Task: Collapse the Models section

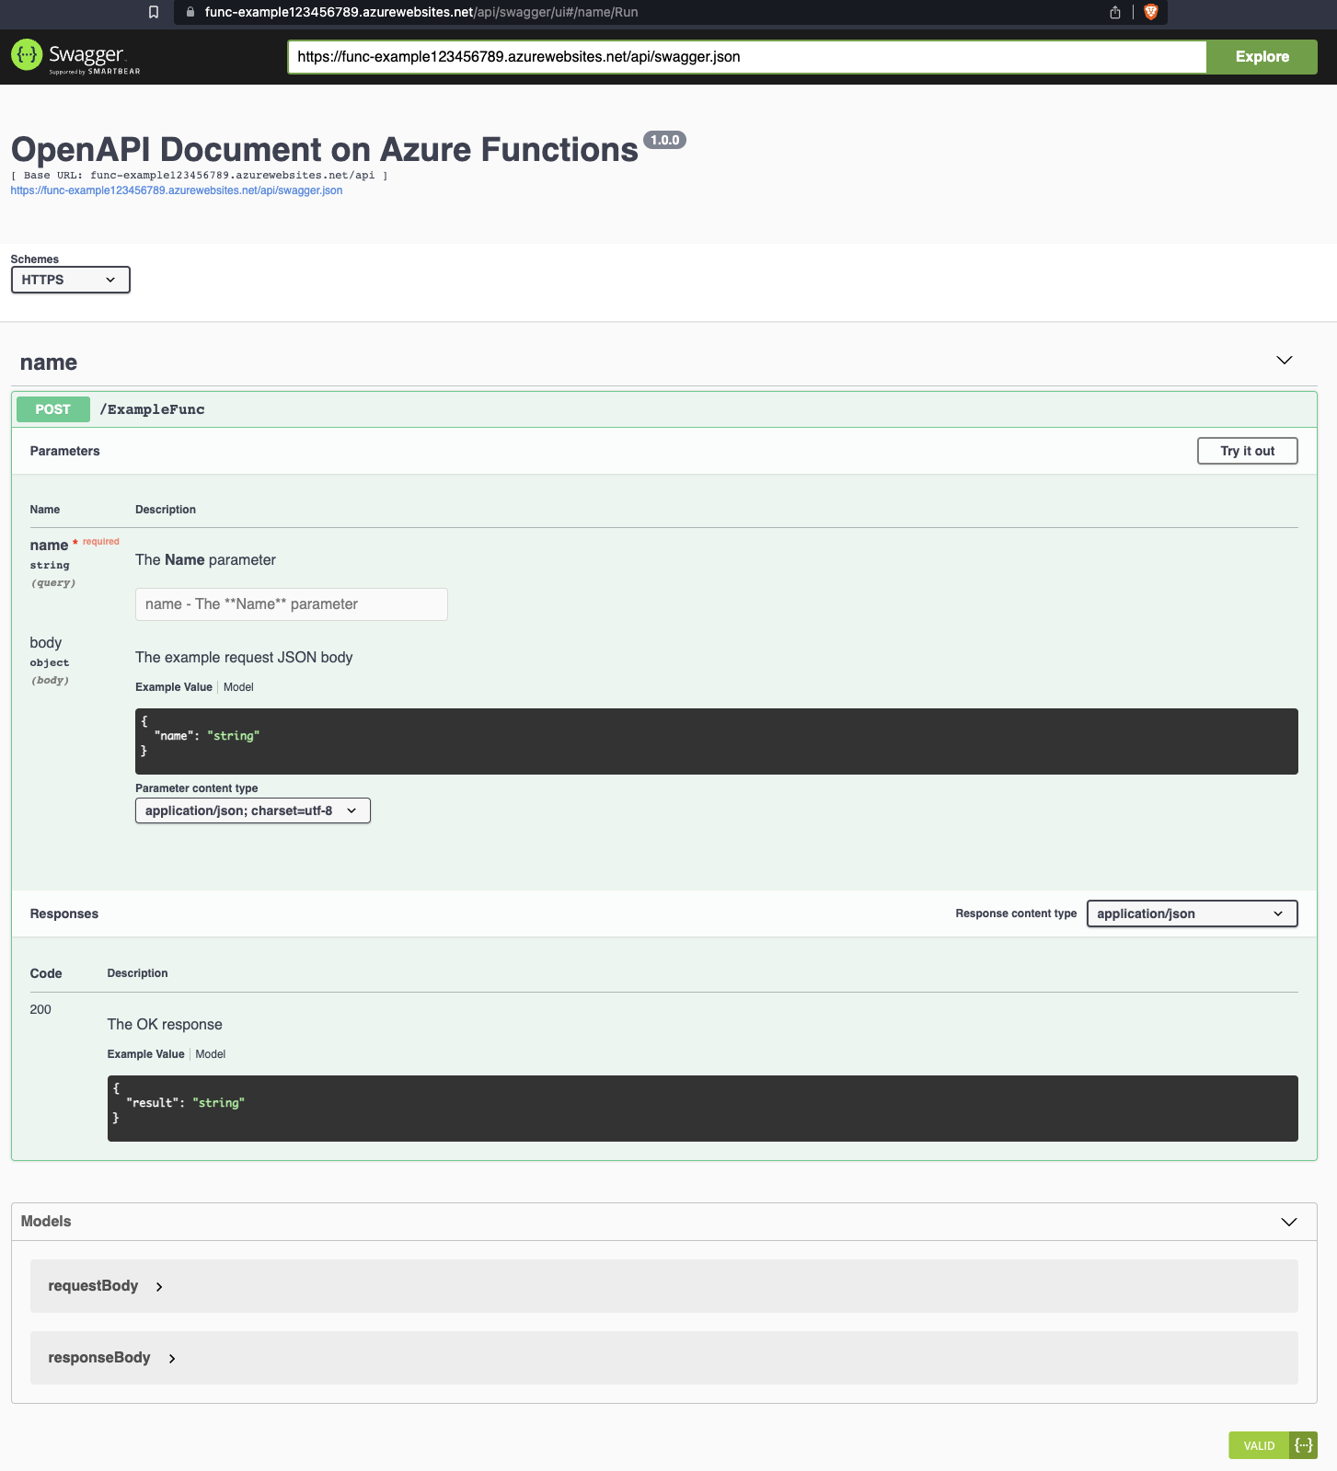Action: coord(1288,1222)
